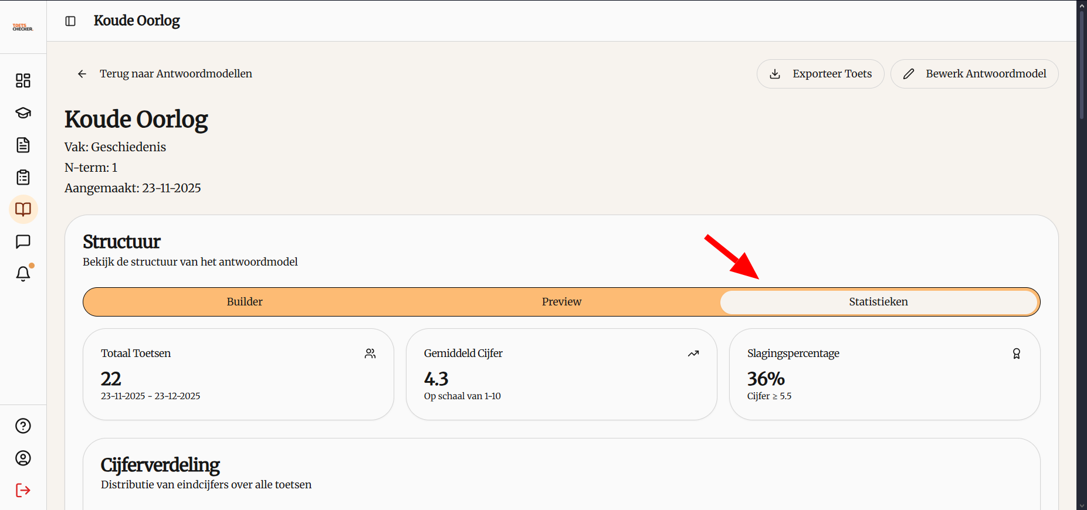This screenshot has height=510, width=1087.
Task: Select the Statistieken tab
Action: tap(879, 302)
